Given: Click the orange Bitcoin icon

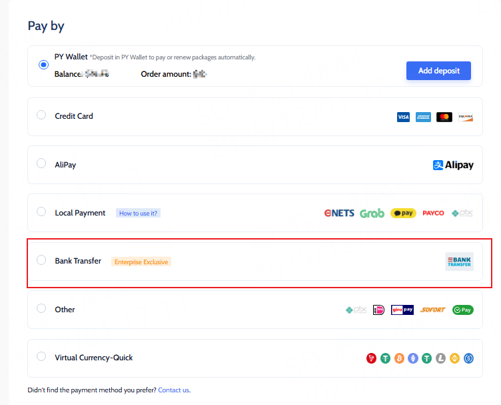Looking at the screenshot, I should tap(399, 358).
